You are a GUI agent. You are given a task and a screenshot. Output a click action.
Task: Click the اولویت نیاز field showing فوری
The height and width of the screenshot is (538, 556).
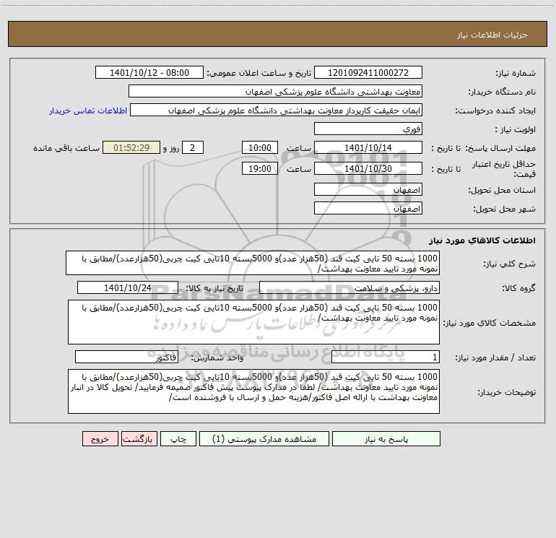pos(368,129)
